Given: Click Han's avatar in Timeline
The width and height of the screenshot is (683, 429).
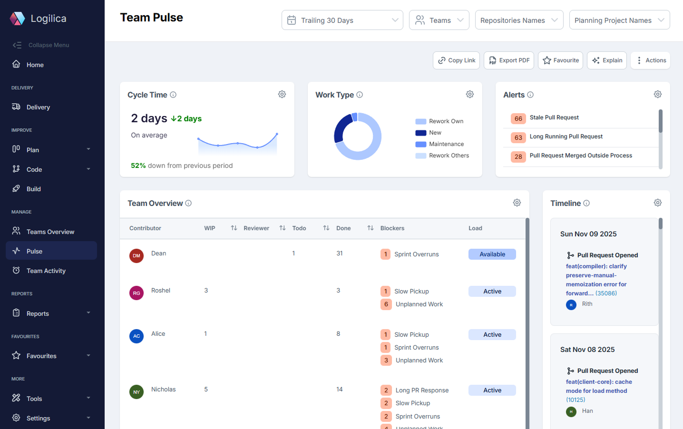Looking at the screenshot, I should 571,412.
